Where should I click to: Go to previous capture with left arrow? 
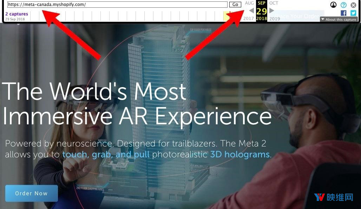point(251,11)
